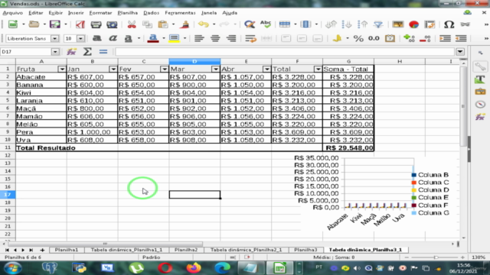Undo the last action
Viewport: 490px width, 275px height.
204,24
